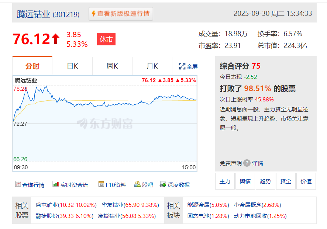Select the 分时 chart tab
This screenshot has height=229, width=327.
pyautogui.click(x=32, y=66)
